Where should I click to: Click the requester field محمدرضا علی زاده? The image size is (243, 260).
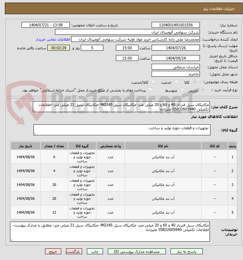click(136, 39)
